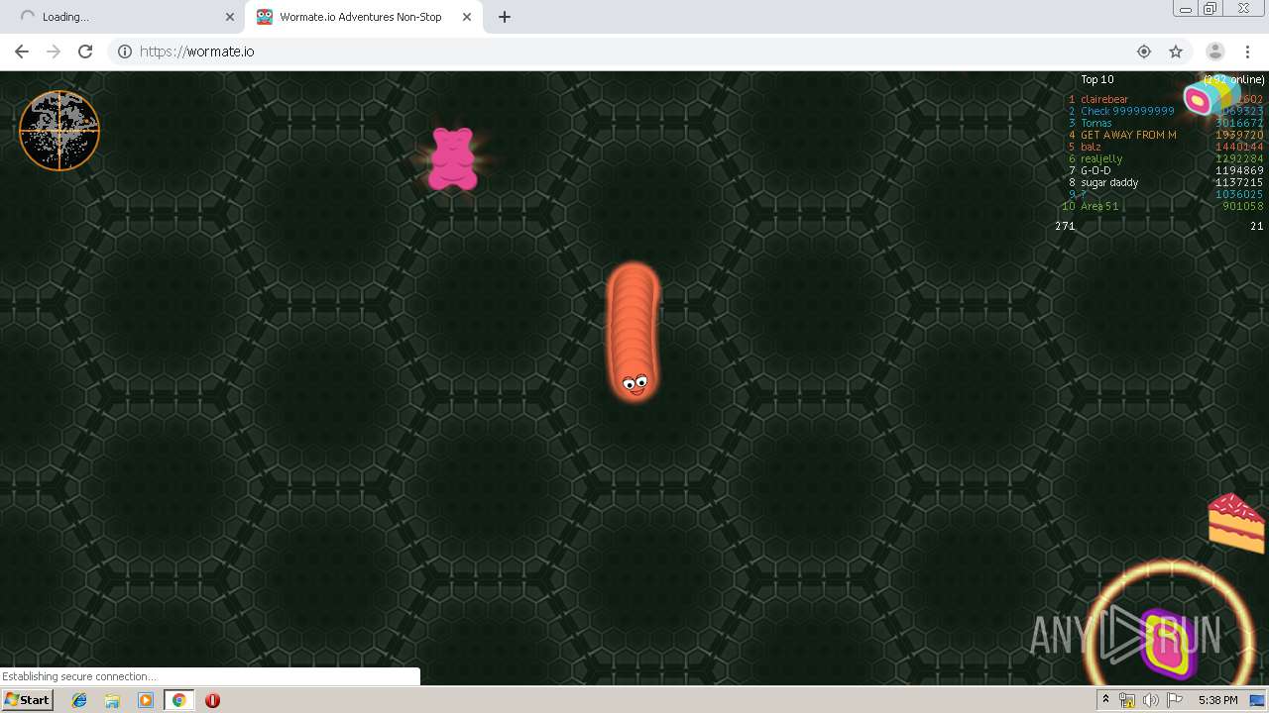This screenshot has width=1269, height=713.
Task: Click score 1194869 in leaderboard
Action: (x=1239, y=170)
